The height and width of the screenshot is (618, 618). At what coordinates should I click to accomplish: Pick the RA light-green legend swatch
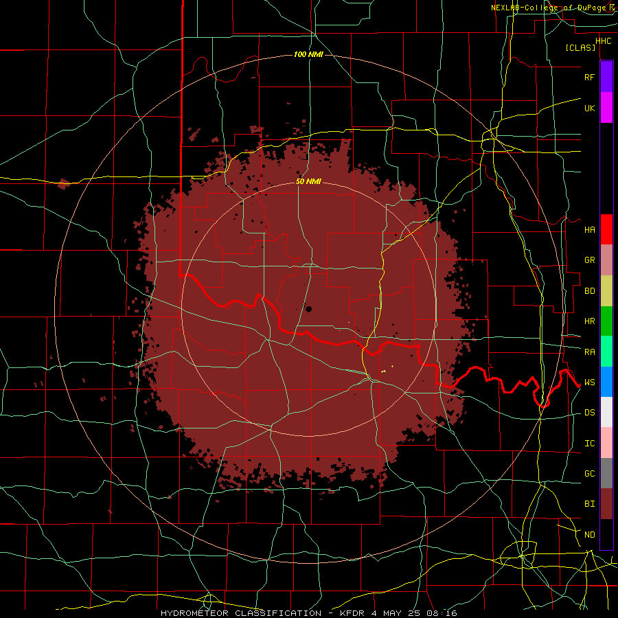tap(606, 352)
